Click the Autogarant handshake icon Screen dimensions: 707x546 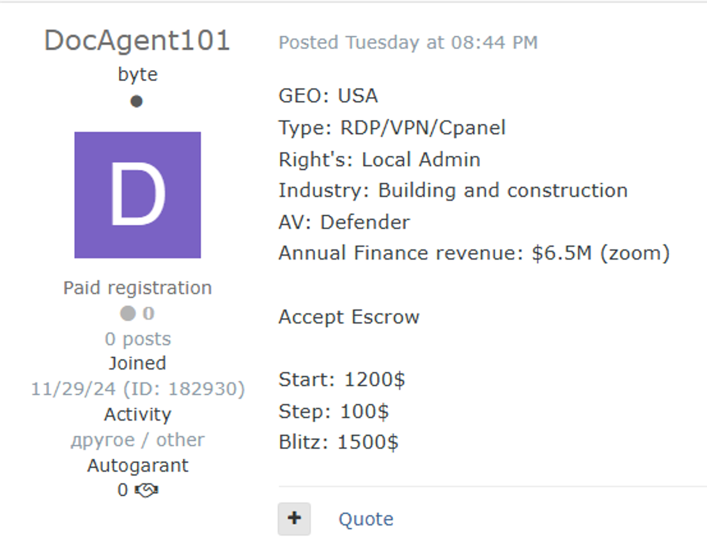(147, 490)
